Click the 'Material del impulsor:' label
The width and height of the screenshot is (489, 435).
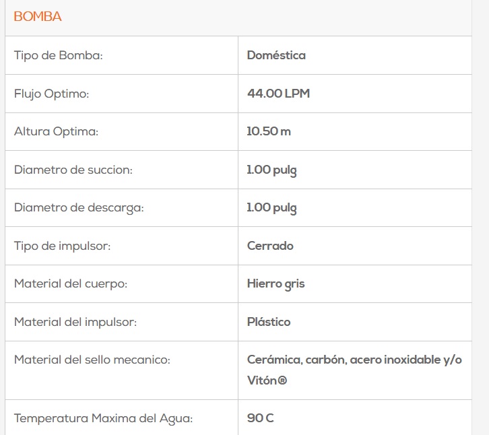(75, 322)
